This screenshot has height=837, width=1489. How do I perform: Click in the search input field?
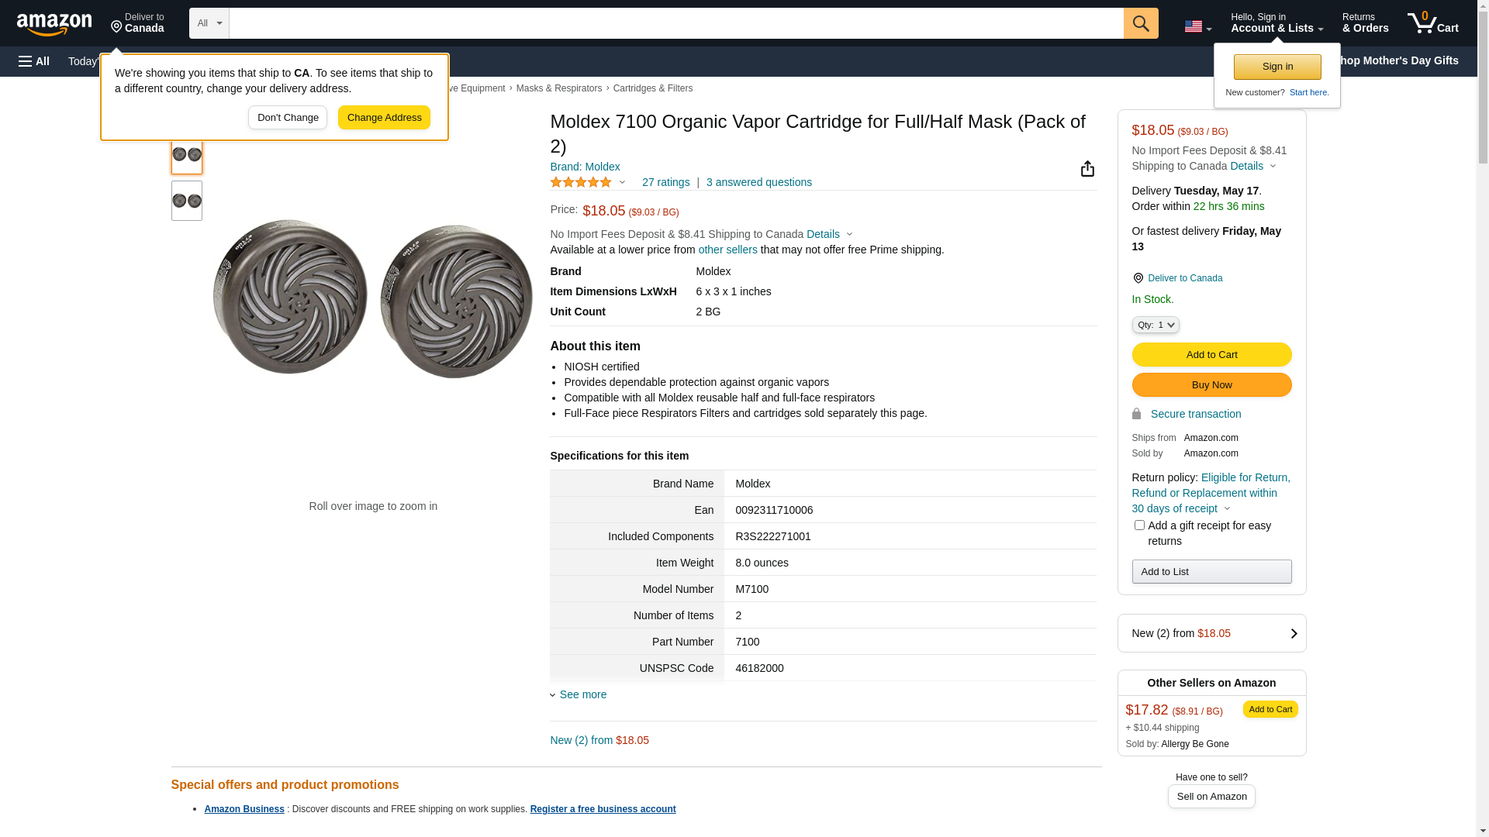pos(675,23)
